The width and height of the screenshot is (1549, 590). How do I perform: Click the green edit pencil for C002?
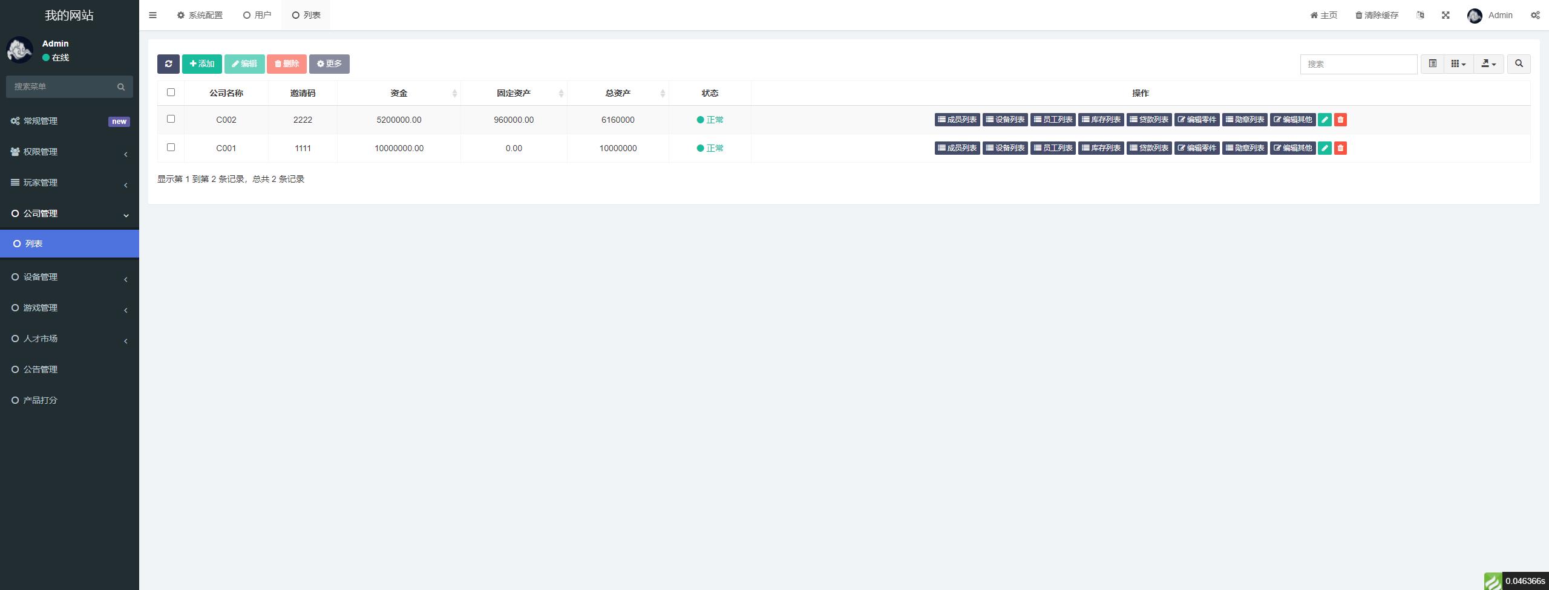1325,120
